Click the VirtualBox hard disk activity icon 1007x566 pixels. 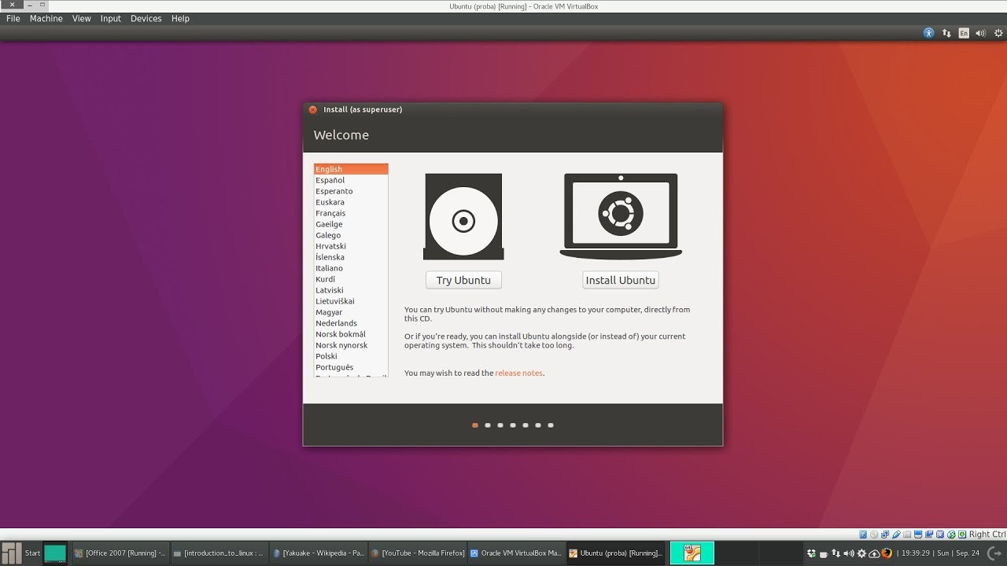click(863, 535)
